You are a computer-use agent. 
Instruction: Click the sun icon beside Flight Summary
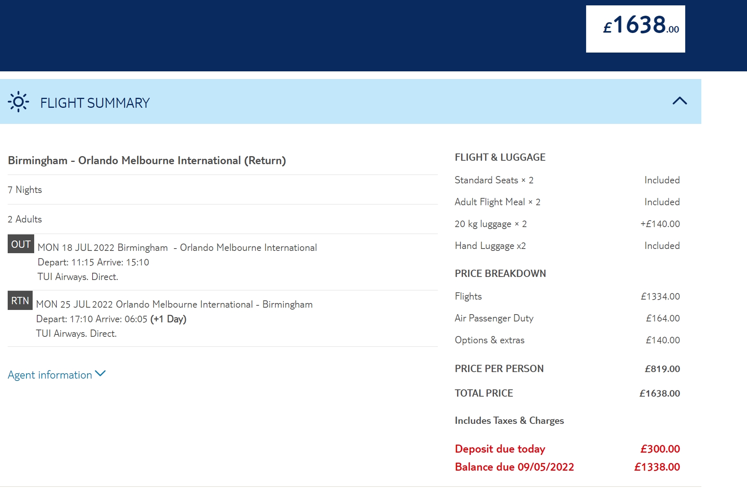[x=18, y=102]
